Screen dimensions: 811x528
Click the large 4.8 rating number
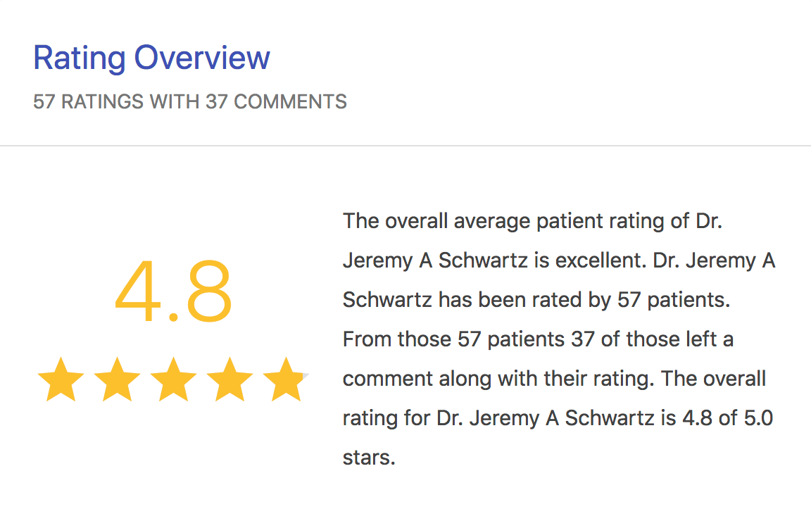tap(173, 292)
